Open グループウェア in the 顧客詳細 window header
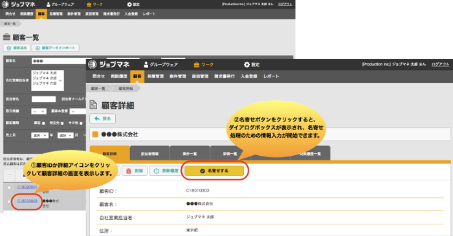The width and height of the screenshot is (453, 236). click(x=161, y=65)
